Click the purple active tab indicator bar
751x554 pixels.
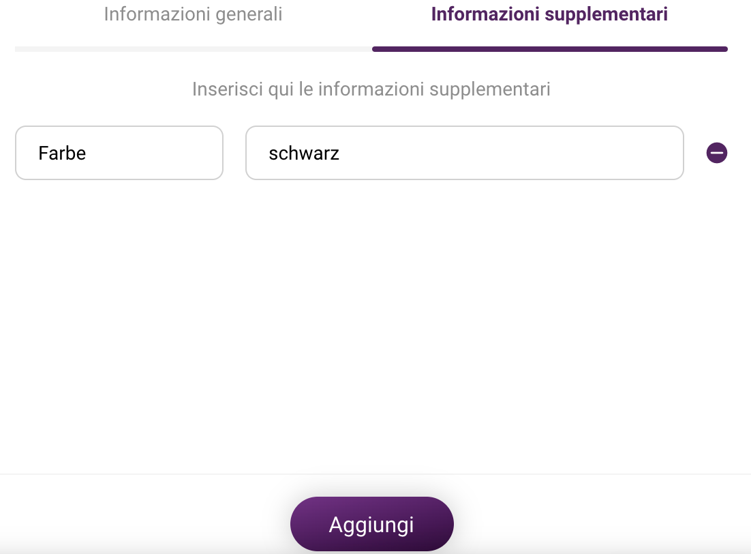[550, 49]
